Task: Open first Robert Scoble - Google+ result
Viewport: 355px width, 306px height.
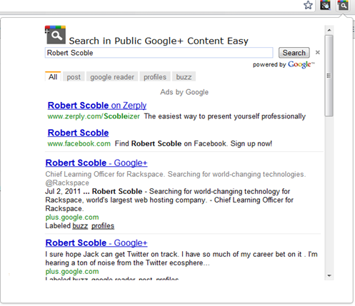Action: 96,163
